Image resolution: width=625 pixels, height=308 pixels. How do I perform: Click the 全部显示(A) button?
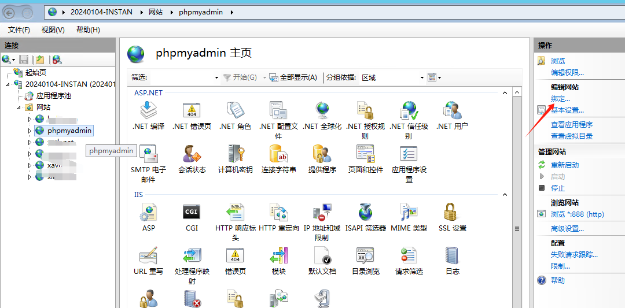(293, 77)
